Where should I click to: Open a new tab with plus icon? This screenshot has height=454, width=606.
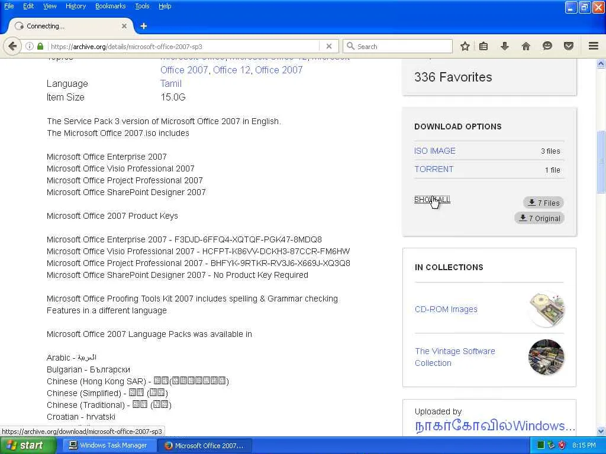pyautogui.click(x=144, y=26)
